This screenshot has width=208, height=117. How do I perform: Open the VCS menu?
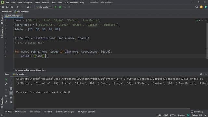tap(66, 2)
